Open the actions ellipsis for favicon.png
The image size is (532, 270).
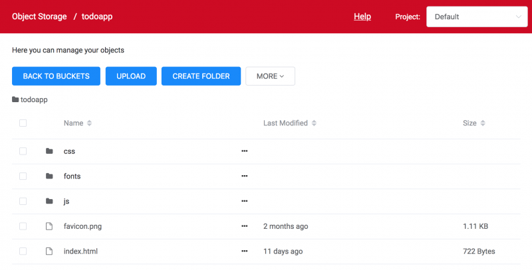[x=244, y=226]
